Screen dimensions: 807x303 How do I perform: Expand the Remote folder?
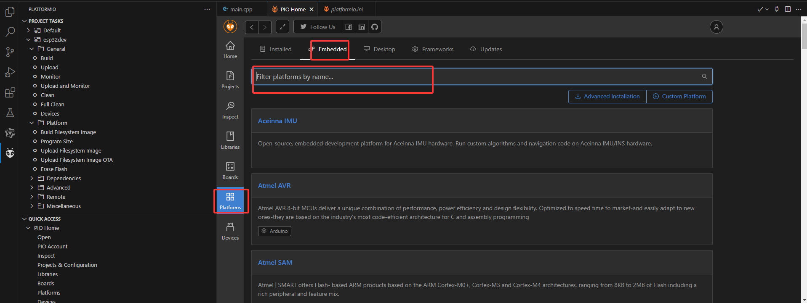(32, 197)
